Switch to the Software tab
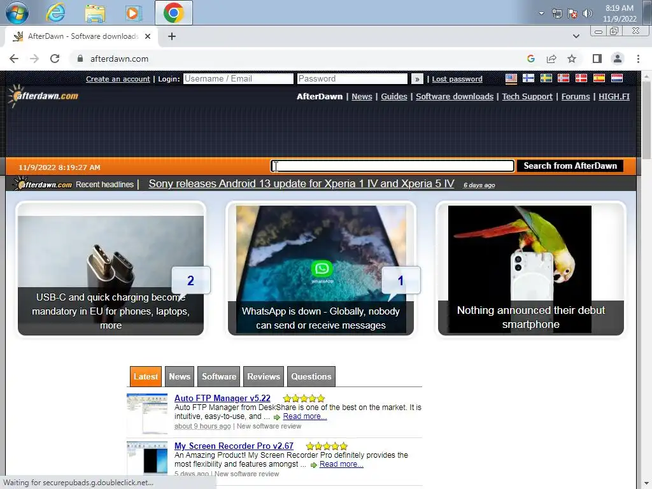 (219, 376)
